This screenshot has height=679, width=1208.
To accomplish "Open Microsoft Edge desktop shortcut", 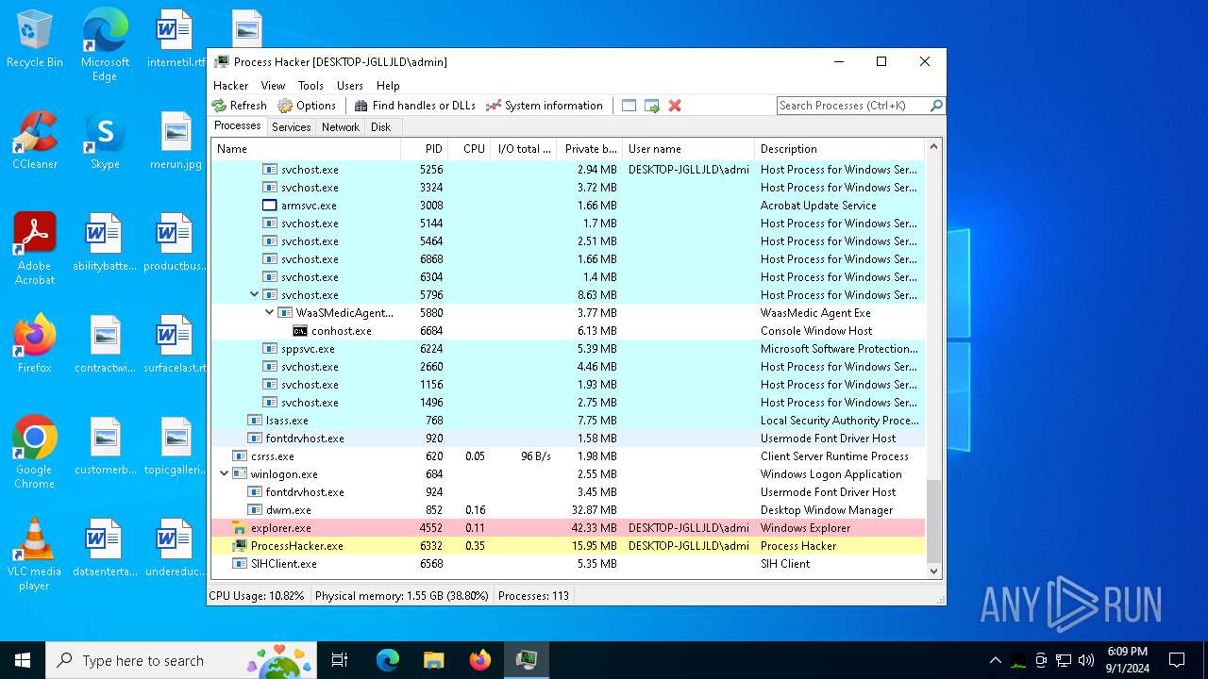I will [105, 45].
